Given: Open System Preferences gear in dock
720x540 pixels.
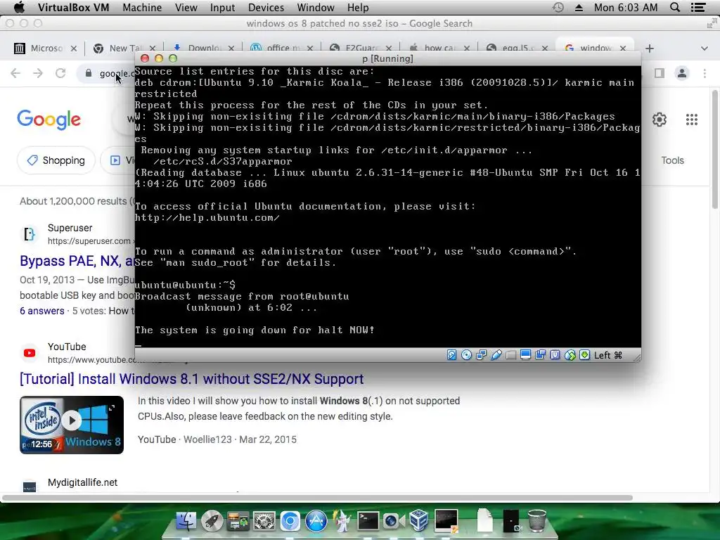Looking at the screenshot, I should coord(264,521).
